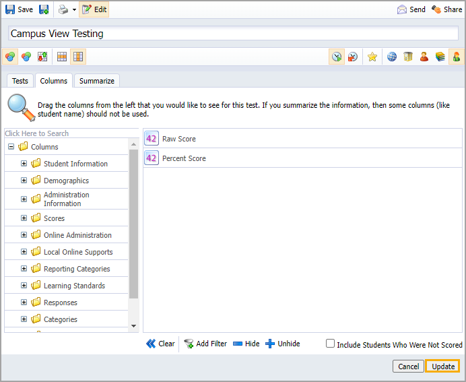Click the tree panel scrollbar thumb
The width and height of the screenshot is (466, 382).
[134, 224]
